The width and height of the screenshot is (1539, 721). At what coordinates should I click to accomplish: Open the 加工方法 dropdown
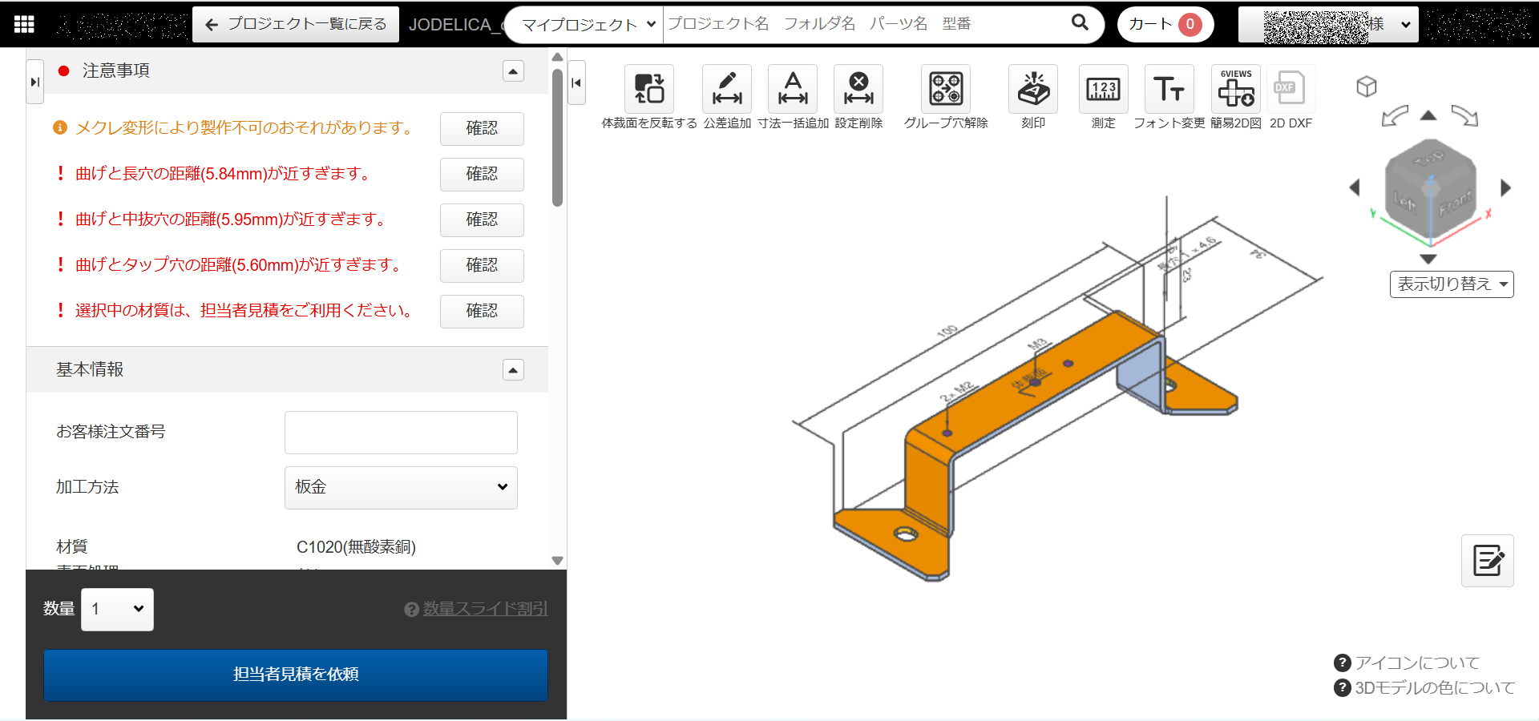click(x=401, y=487)
